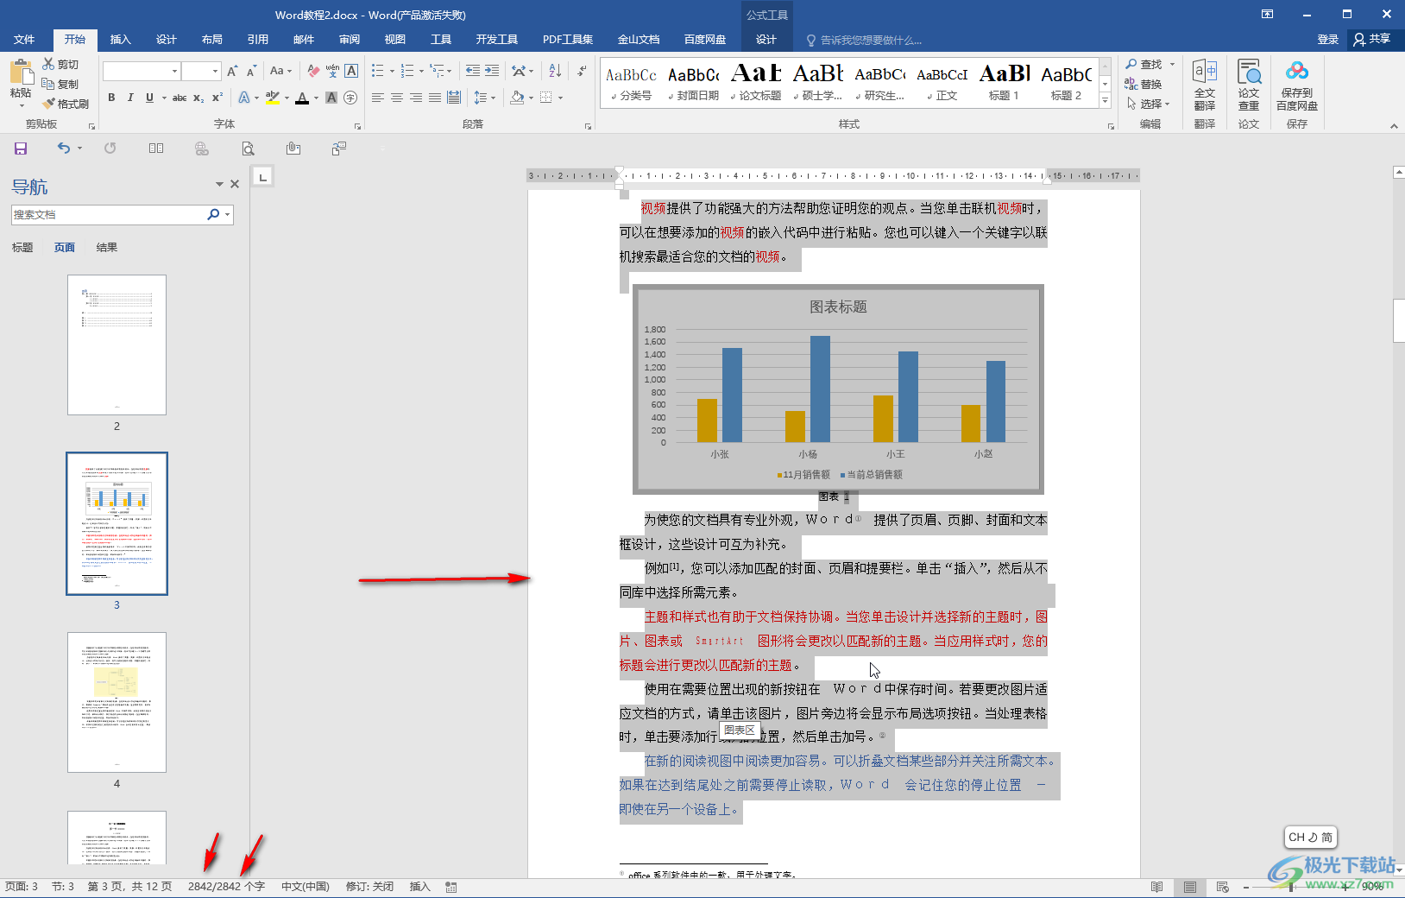Align text center in paragraph group
This screenshot has height=898, width=1405.
[x=397, y=98]
